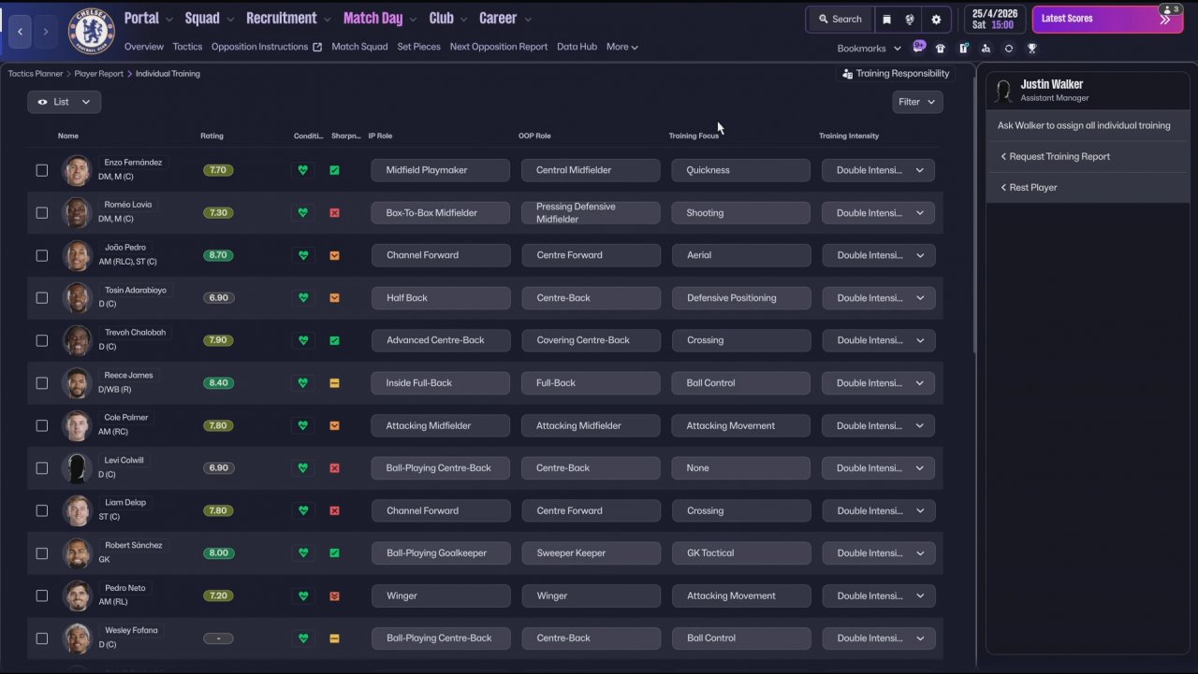Check the box for Levi Colwill
The image size is (1198, 674).
tap(41, 468)
